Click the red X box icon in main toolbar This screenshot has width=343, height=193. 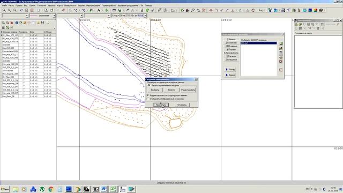tap(32, 10)
